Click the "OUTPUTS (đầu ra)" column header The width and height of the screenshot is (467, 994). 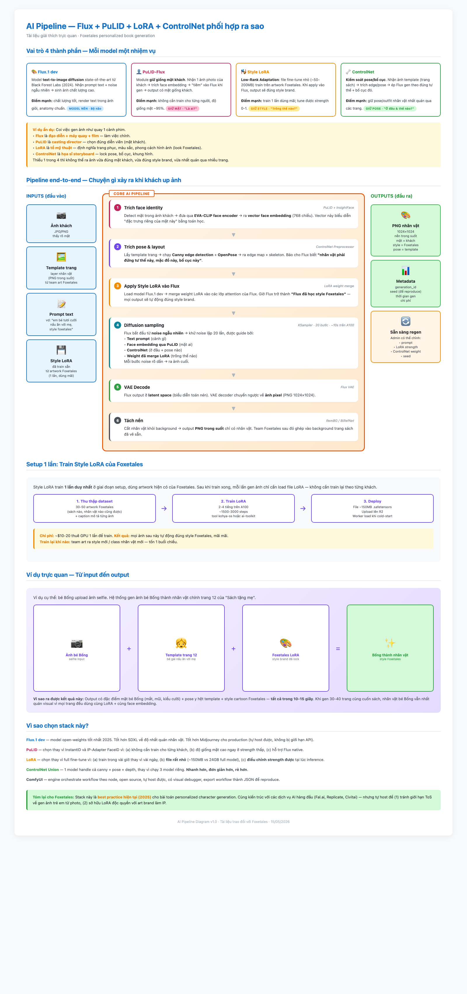point(391,196)
